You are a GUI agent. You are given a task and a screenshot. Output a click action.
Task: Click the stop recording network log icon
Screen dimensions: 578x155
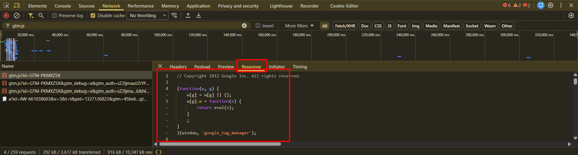[x=6, y=15]
